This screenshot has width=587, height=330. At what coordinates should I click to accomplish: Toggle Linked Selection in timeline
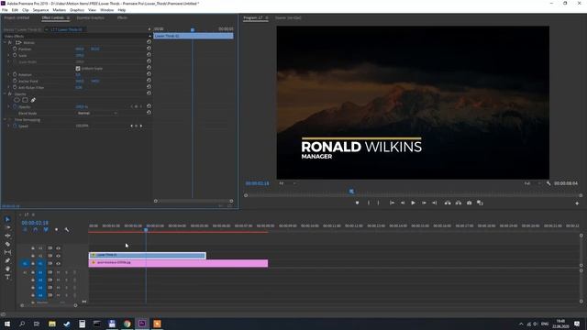pyautogui.click(x=46, y=230)
